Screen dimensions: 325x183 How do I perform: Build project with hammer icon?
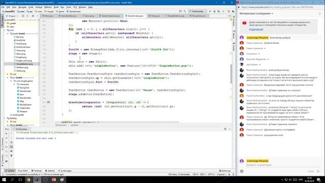185,11
